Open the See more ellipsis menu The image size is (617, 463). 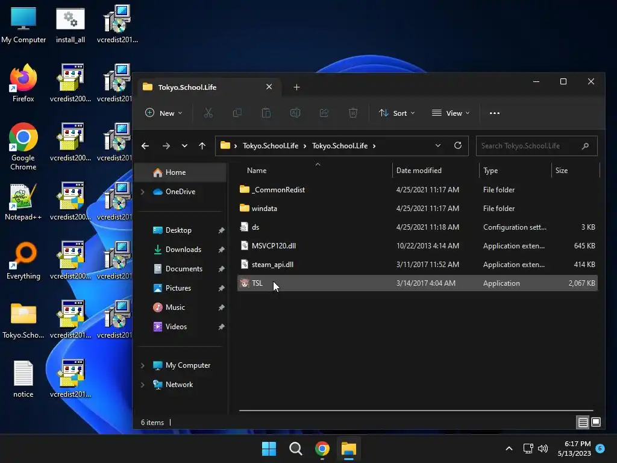[x=495, y=113]
